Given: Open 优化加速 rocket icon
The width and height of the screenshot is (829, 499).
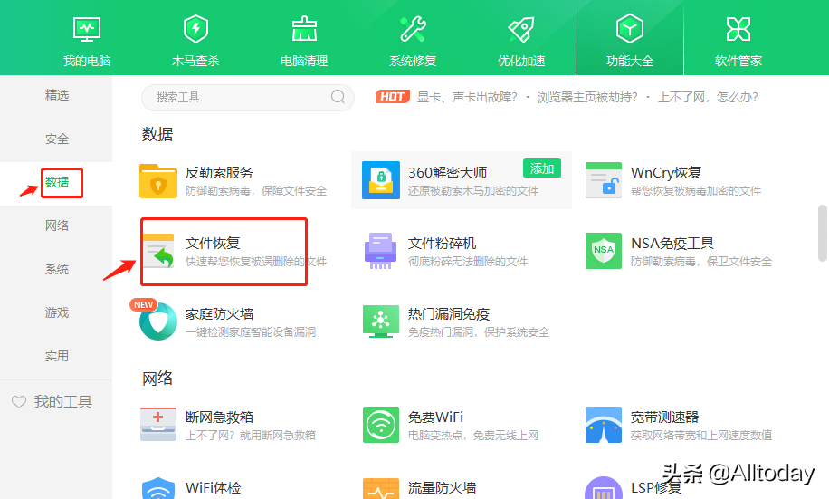Looking at the screenshot, I should click(x=521, y=29).
